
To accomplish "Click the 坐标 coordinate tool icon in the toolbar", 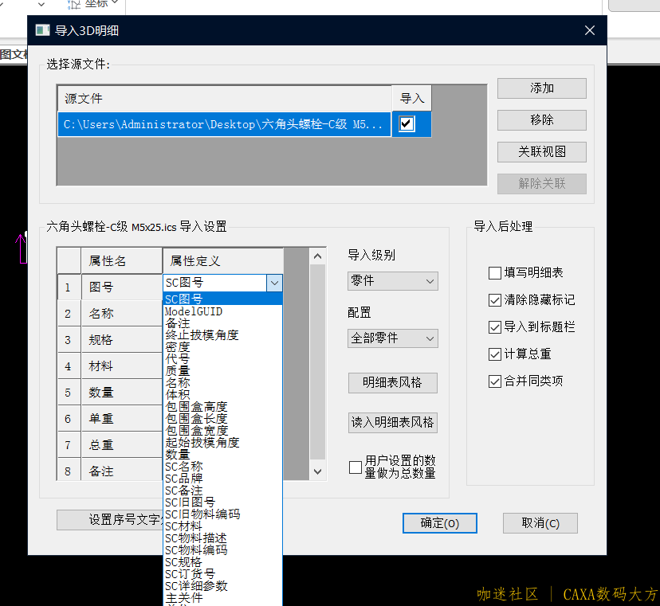I will pos(73,5).
